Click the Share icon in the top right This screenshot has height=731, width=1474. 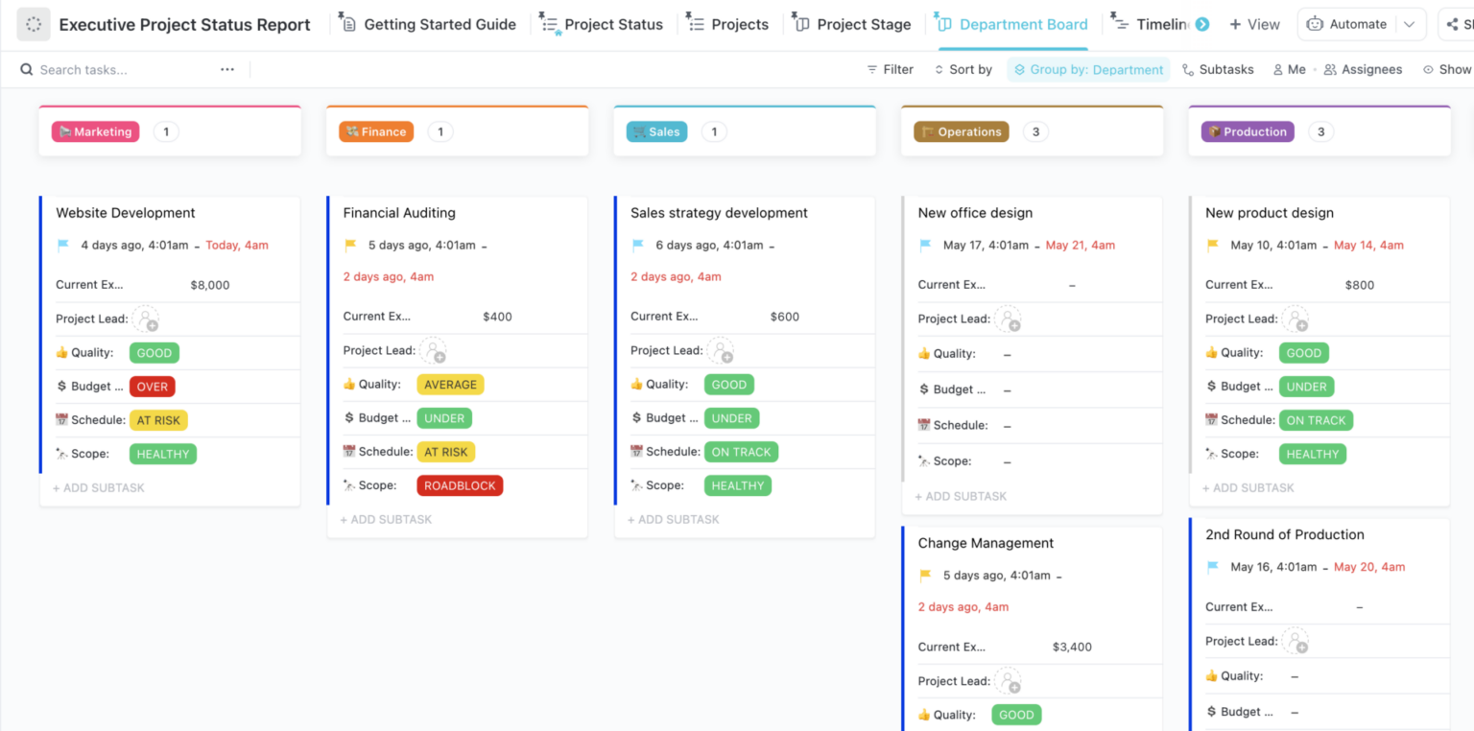[x=1453, y=23]
